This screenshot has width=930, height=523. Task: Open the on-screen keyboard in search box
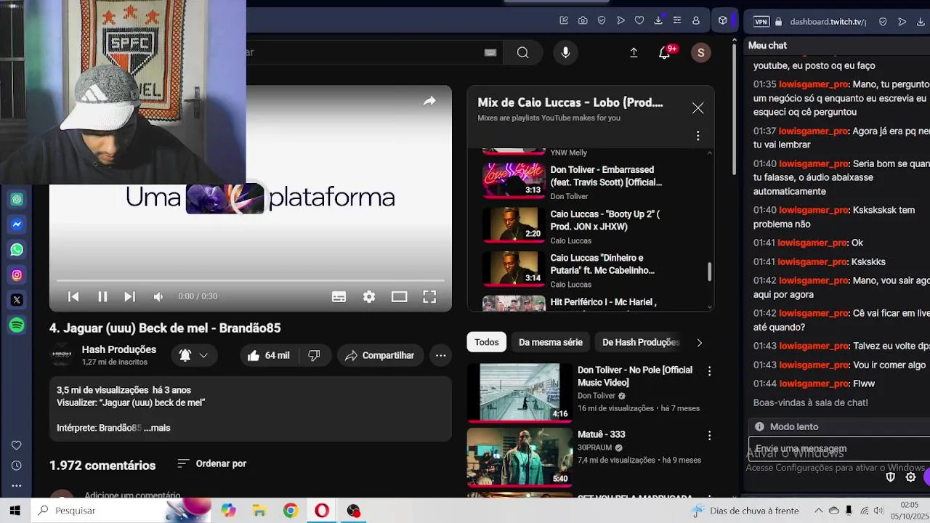click(490, 52)
